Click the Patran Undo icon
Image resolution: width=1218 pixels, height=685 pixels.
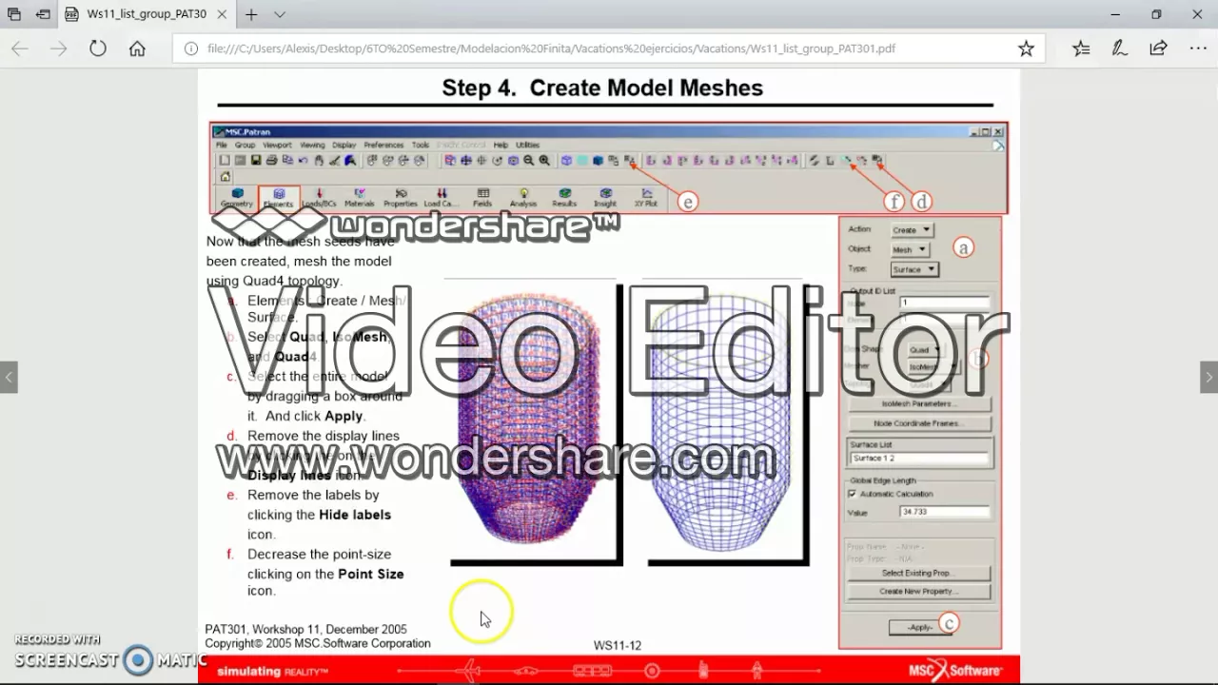pyautogui.click(x=303, y=161)
